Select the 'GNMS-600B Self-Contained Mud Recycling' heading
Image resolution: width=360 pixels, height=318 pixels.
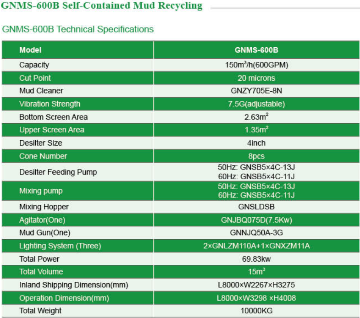[x=102, y=6]
